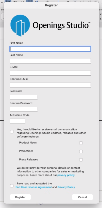Click into the E-Mail field
The height and width of the screenshot is (208, 102).
point(50,73)
